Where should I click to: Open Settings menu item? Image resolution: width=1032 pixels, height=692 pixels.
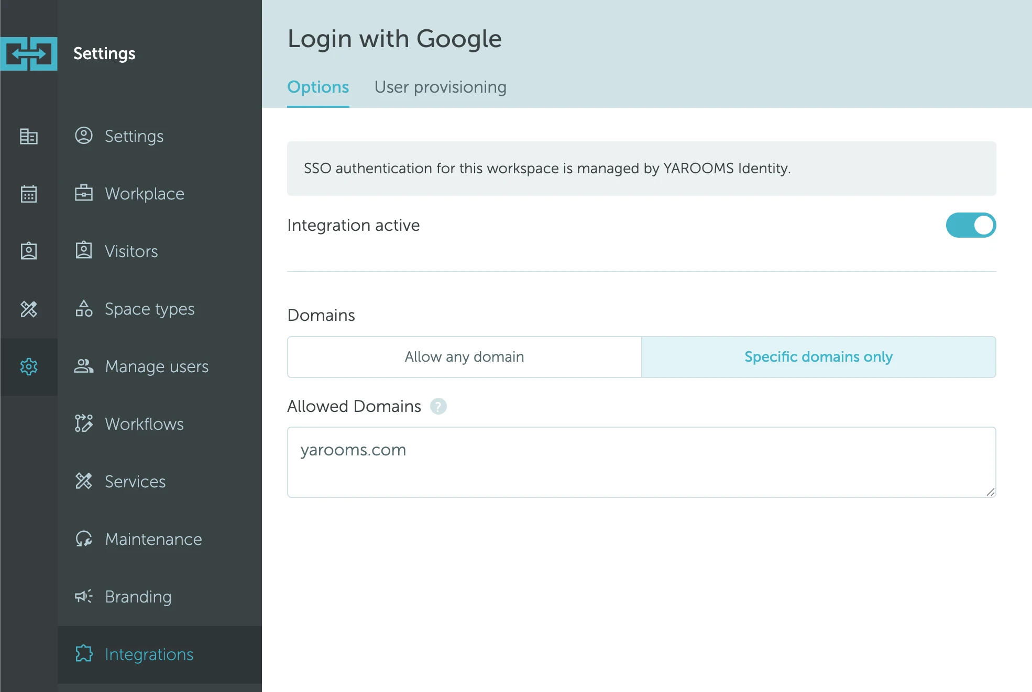[160, 136]
